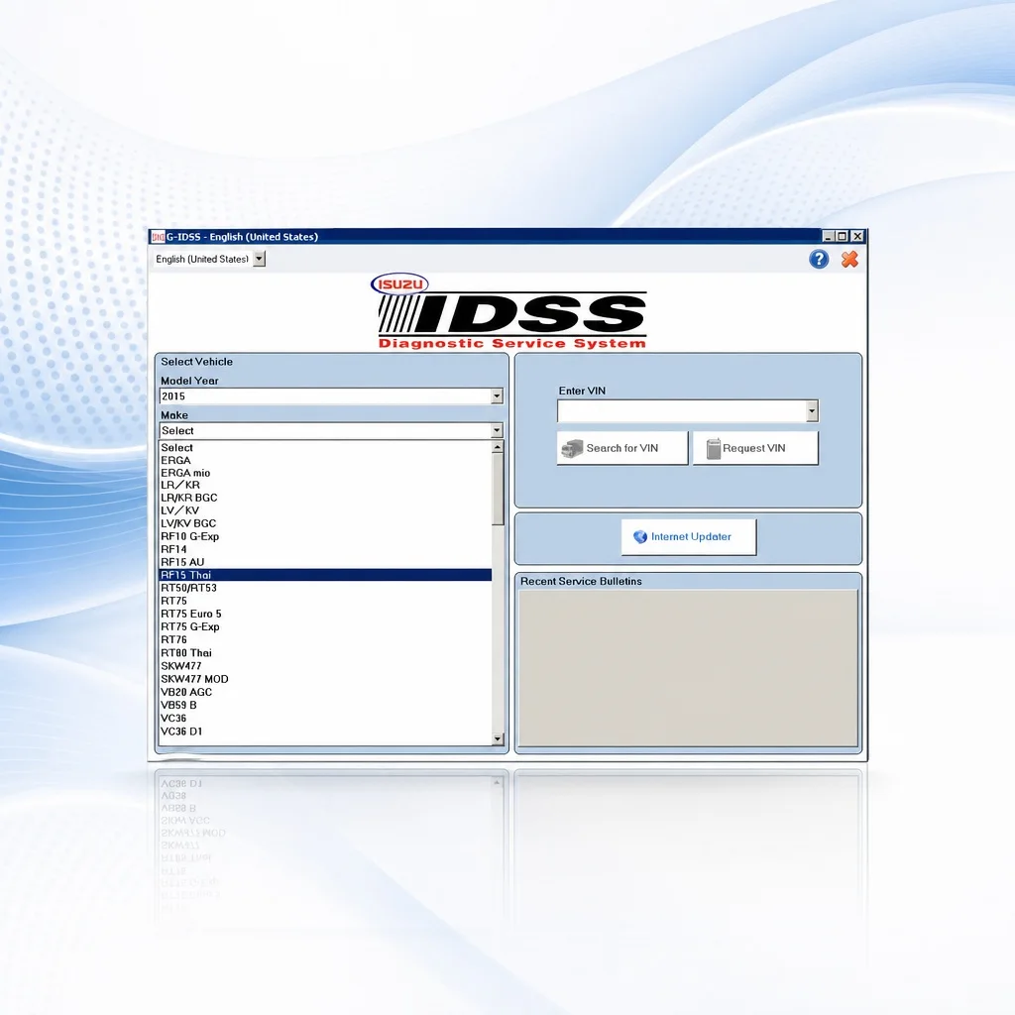This screenshot has width=1015, height=1015.
Task: Close the G-IDSS window
Action: tap(857, 237)
